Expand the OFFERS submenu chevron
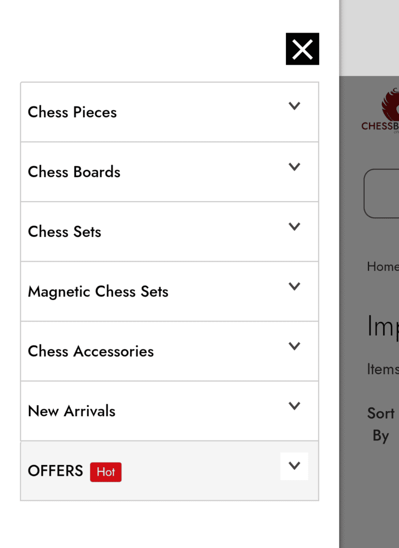399x548 pixels. 294,466
